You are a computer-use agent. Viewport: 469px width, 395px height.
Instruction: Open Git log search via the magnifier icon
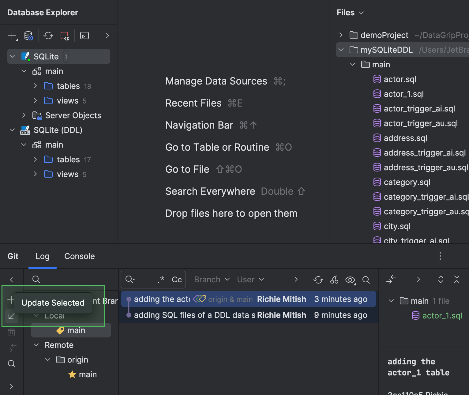pyautogui.click(x=366, y=280)
